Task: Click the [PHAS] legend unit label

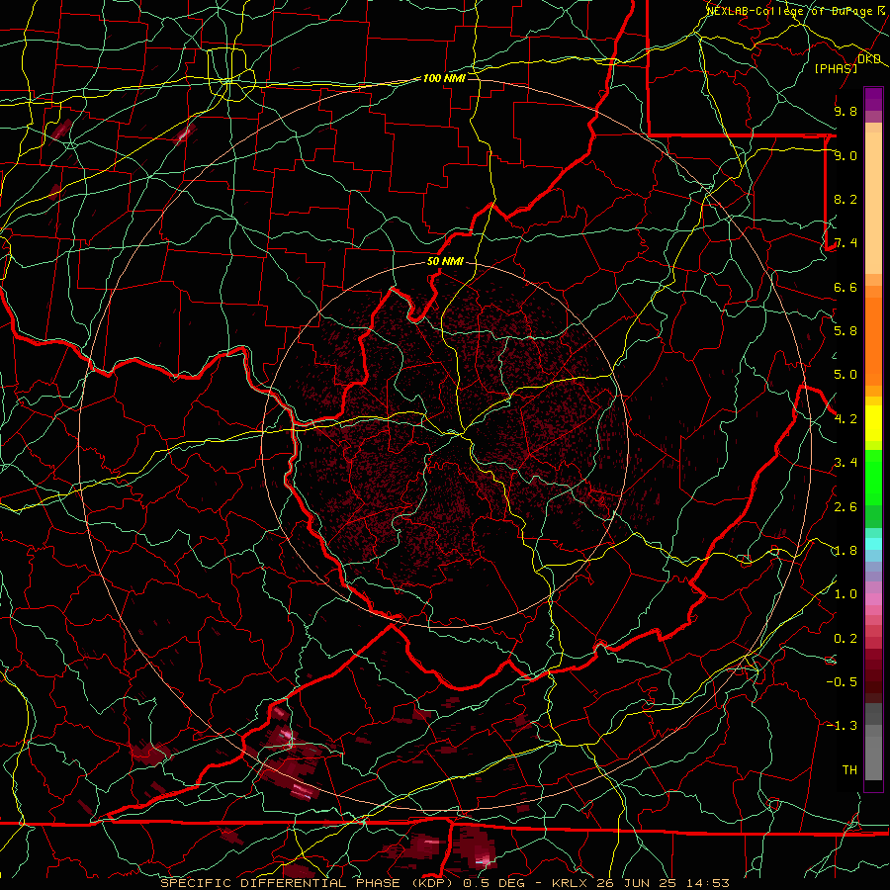Action: tap(836, 68)
